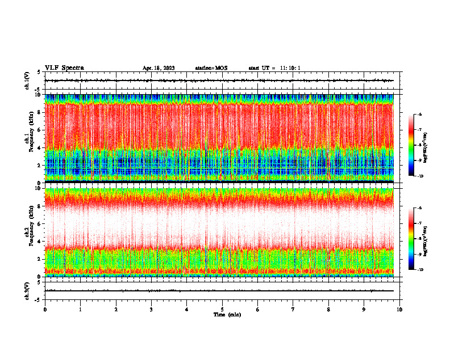This screenshot has height=347, width=450.
Task: Click the ch.3 voltage waveform trace
Action: [x=219, y=291]
